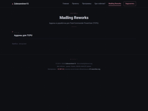Open the footer Zalexanninev15 link
Viewport: 148px width, 111px height.
point(71,64)
